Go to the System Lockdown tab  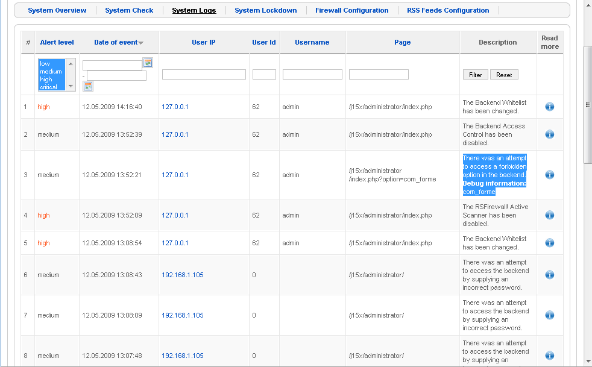[x=266, y=11]
